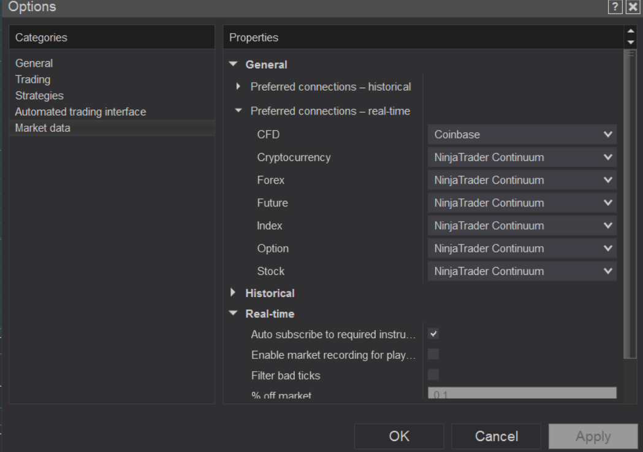Select the Trading category

point(32,79)
